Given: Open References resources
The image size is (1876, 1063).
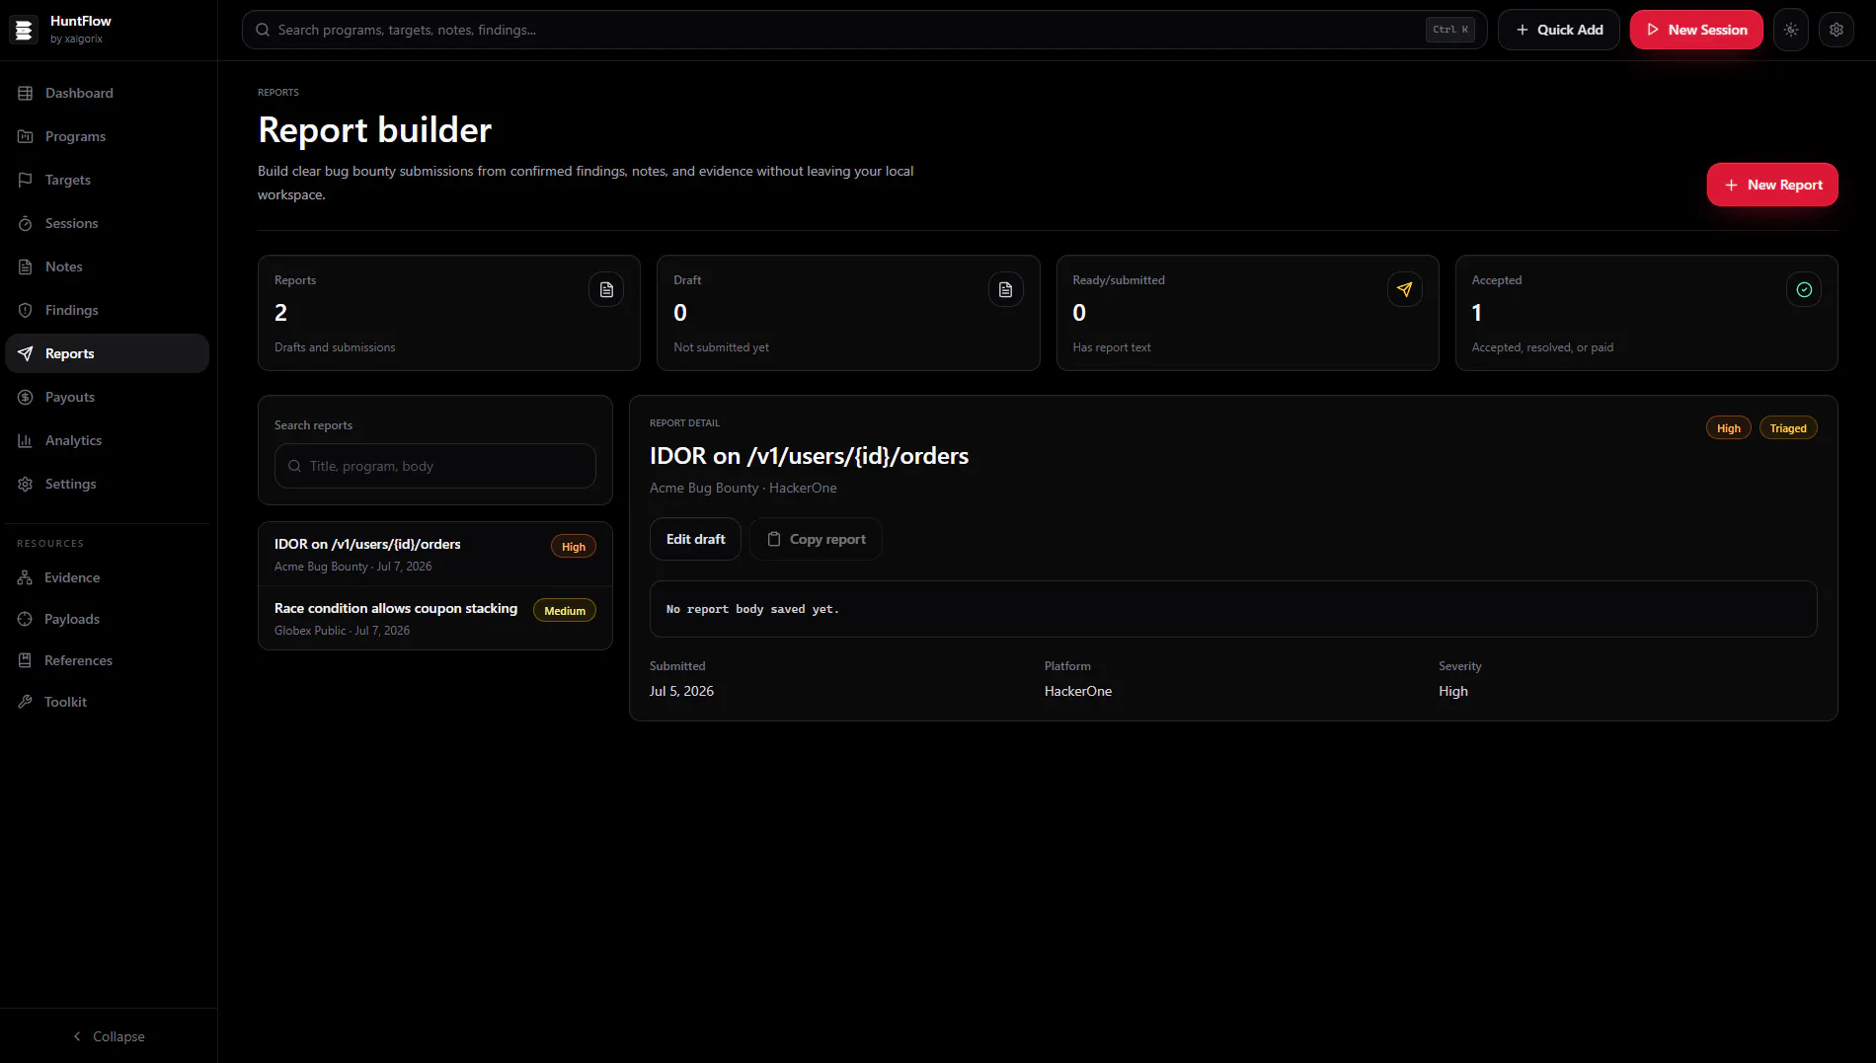Looking at the screenshot, I should click(107, 660).
